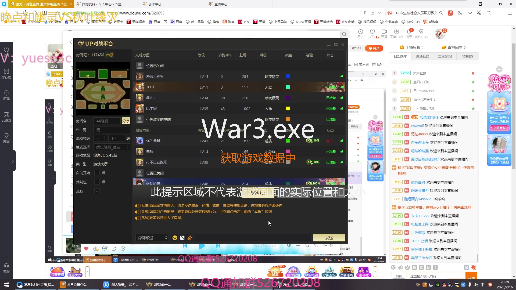Image resolution: width=516 pixels, height=290 pixels.
Task: Open 直播回看 link
Action: point(454,48)
